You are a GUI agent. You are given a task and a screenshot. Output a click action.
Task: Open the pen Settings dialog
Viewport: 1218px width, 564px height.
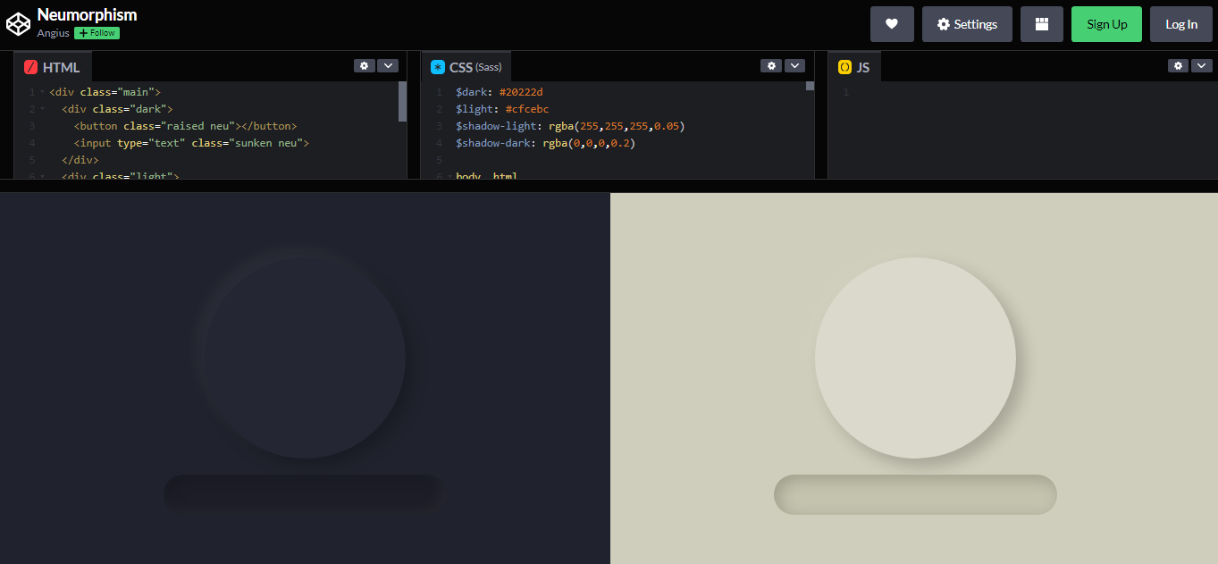(x=967, y=24)
